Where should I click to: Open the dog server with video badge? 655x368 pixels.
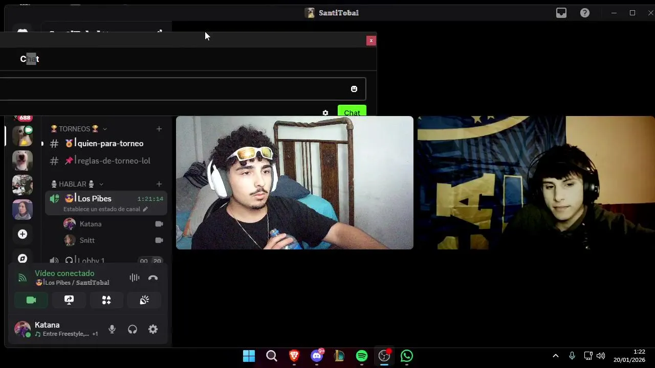(23, 136)
